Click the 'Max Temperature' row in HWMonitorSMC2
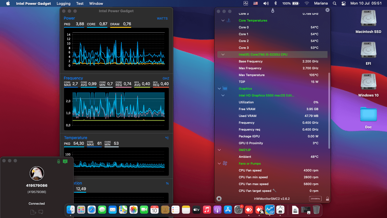Viewport: 387px width, 218px height. 272,75
